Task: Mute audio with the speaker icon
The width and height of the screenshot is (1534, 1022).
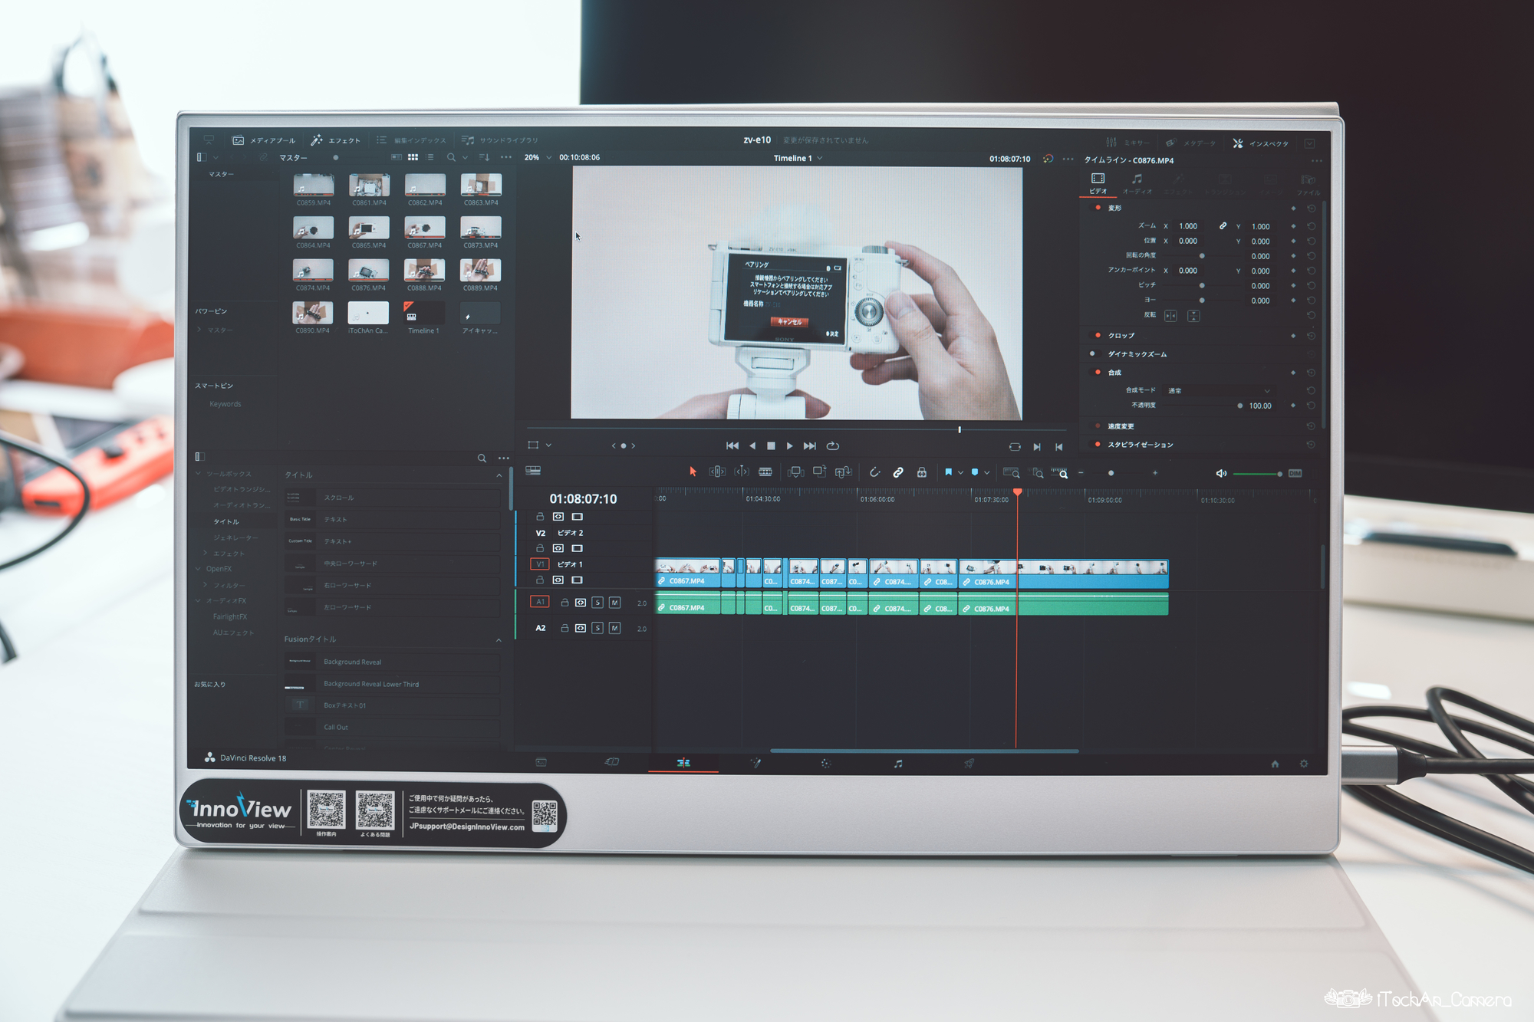Action: (x=1221, y=473)
